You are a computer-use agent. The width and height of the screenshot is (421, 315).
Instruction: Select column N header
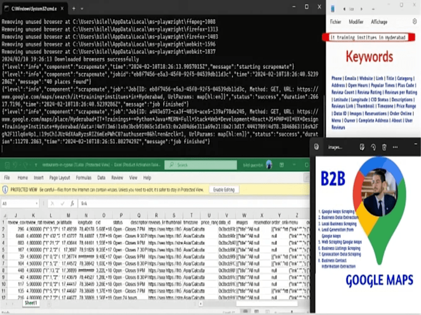(86, 215)
